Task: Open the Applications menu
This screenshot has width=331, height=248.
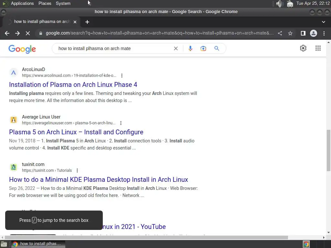Action: (22, 3)
